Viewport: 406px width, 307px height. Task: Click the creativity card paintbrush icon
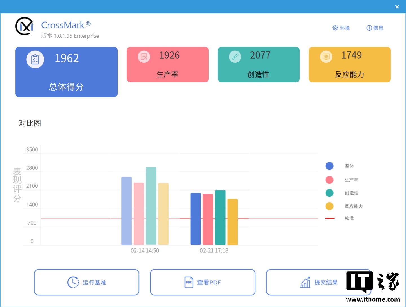235,57
